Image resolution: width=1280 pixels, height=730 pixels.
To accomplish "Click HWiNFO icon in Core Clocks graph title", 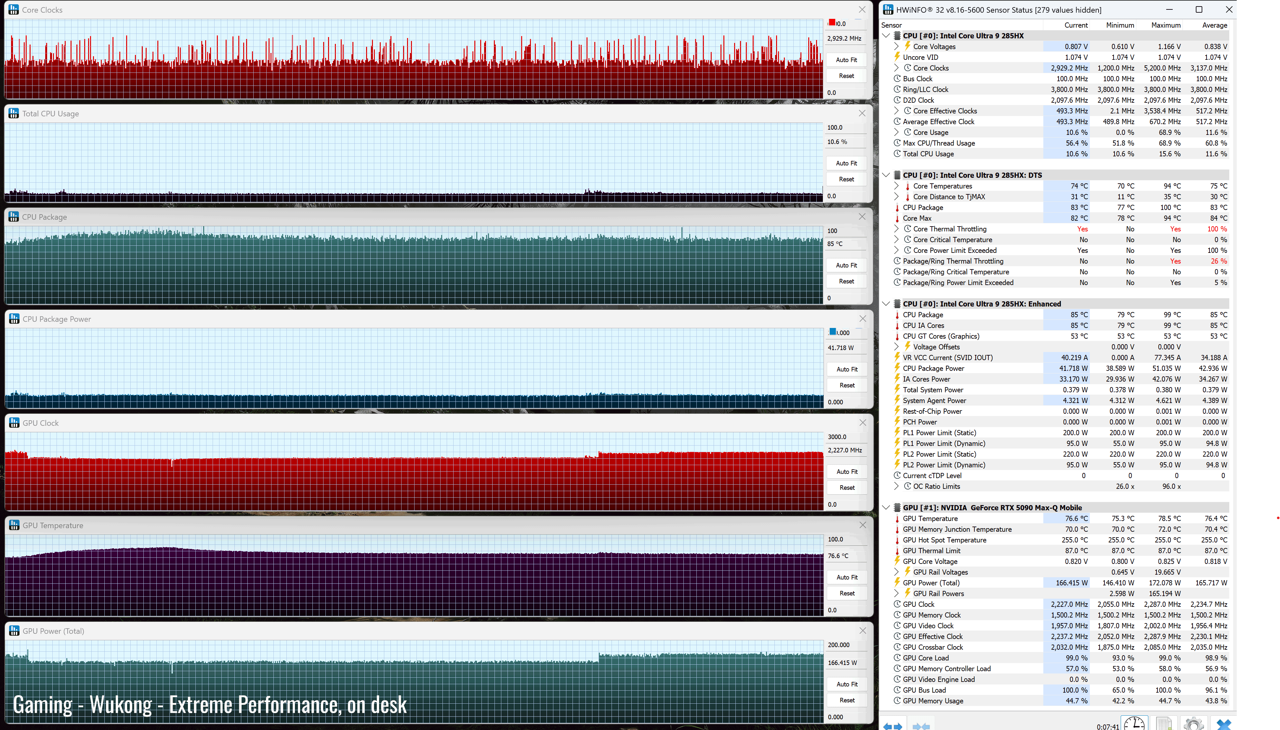I will pyautogui.click(x=14, y=9).
